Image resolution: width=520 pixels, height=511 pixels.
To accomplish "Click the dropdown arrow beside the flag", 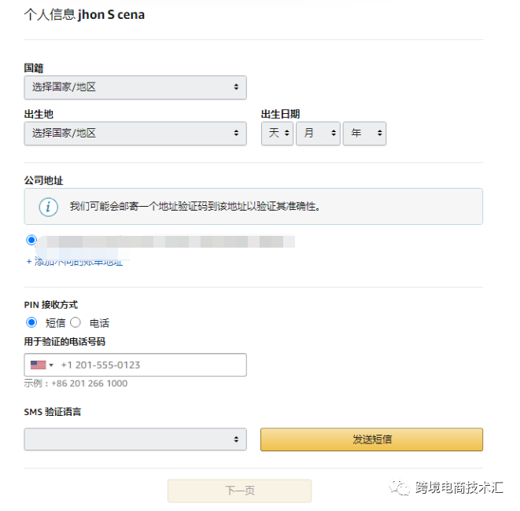I will coord(51,365).
